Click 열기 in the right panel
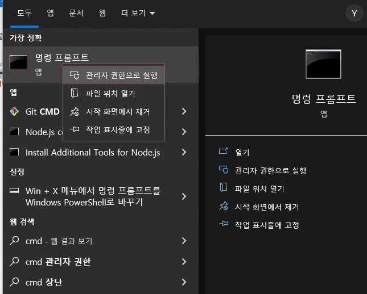The width and height of the screenshot is (367, 294). coord(242,153)
